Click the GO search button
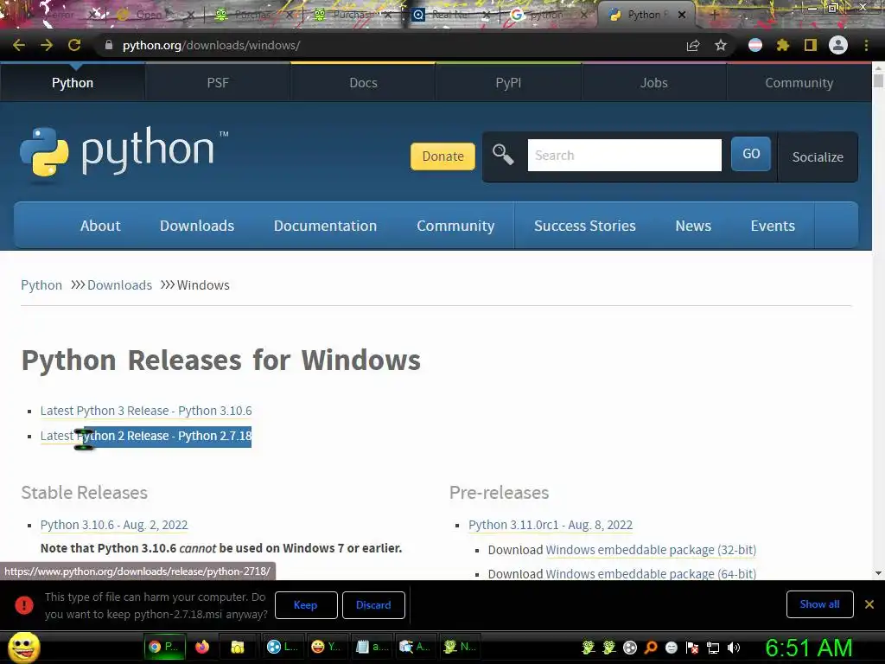 [x=751, y=154]
